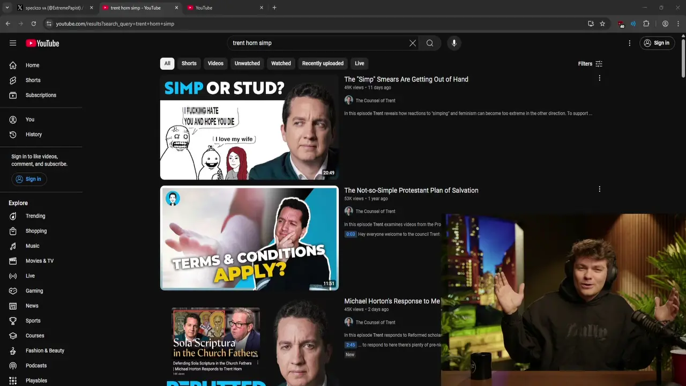This screenshot has height=386, width=686.
Task: Jump to the 0:03 video timestamp
Action: tap(351, 234)
